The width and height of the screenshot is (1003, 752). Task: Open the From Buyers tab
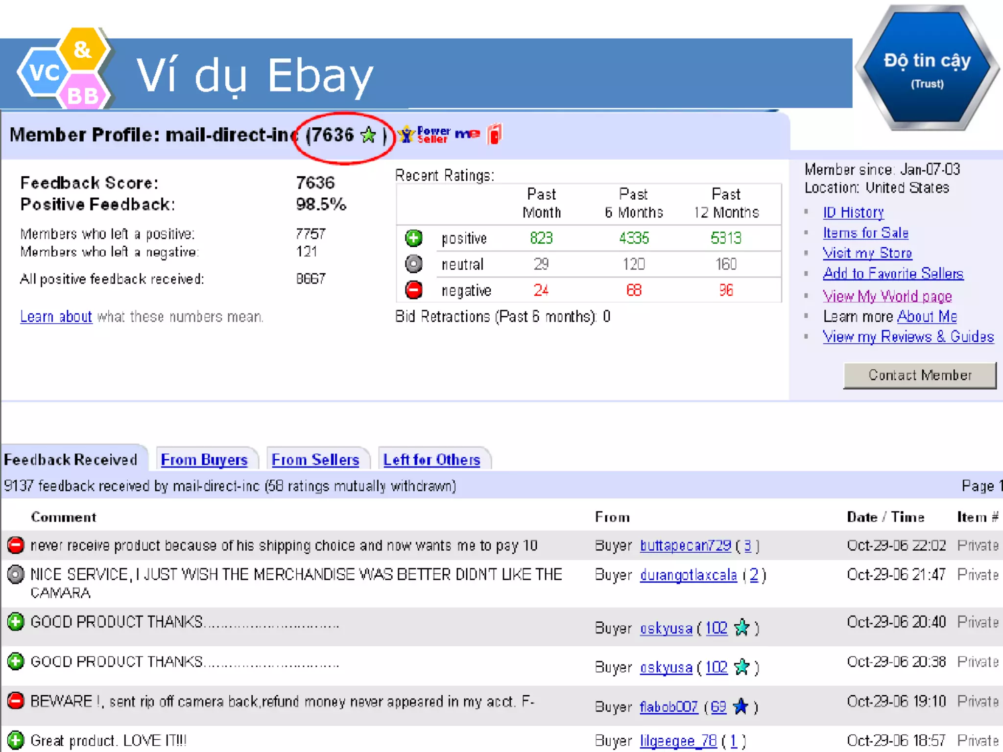pos(204,460)
